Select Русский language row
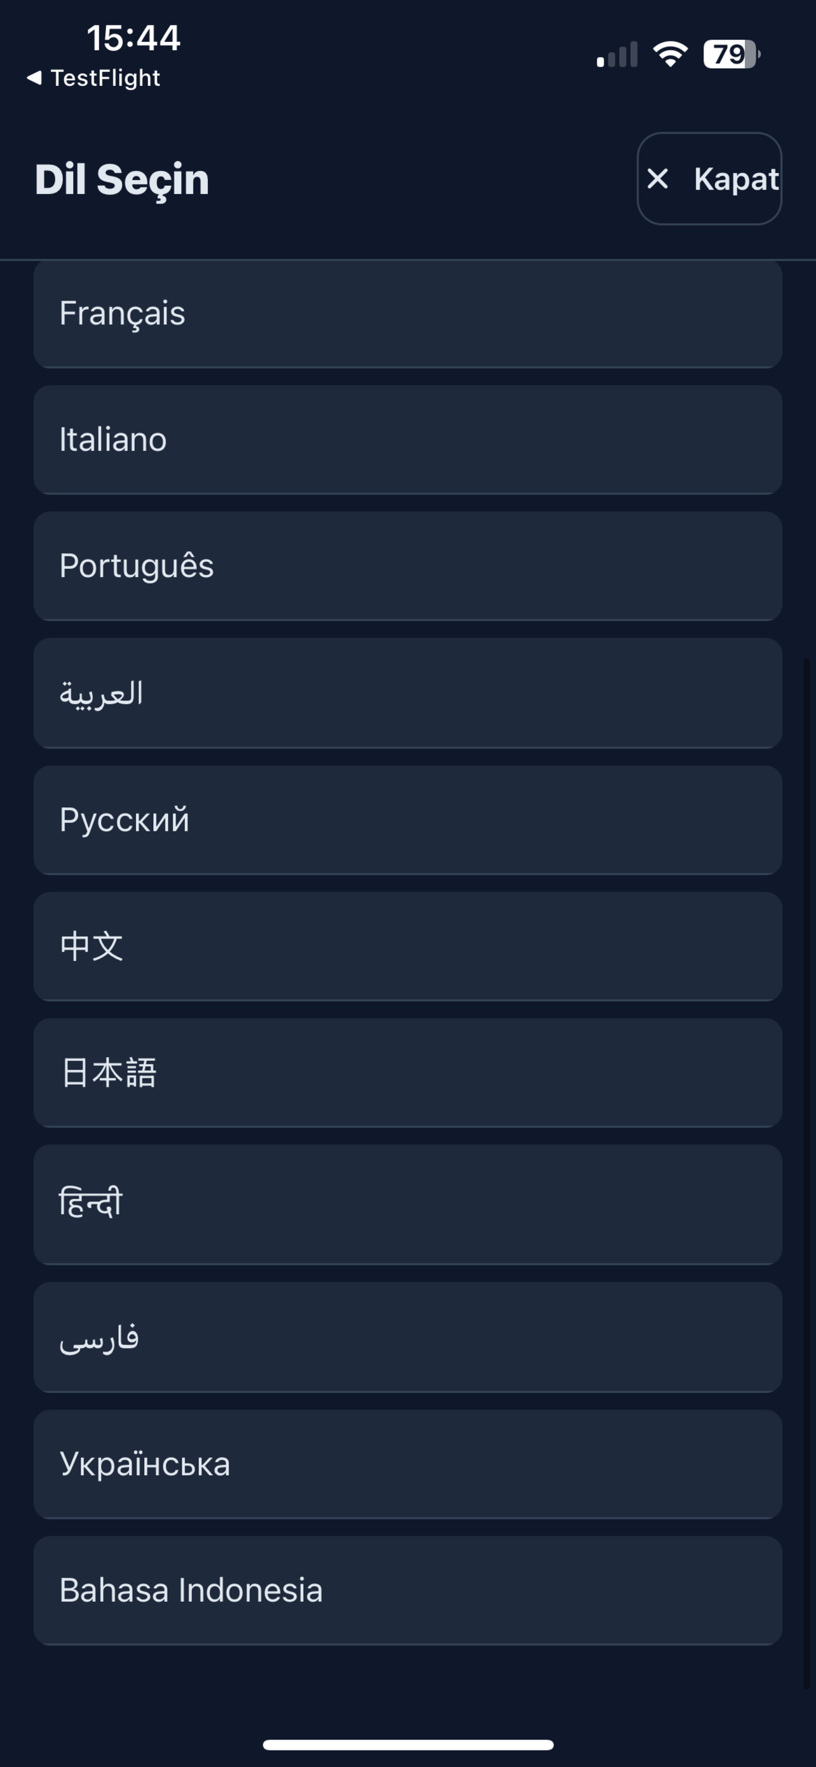The width and height of the screenshot is (816, 1767). [407, 820]
